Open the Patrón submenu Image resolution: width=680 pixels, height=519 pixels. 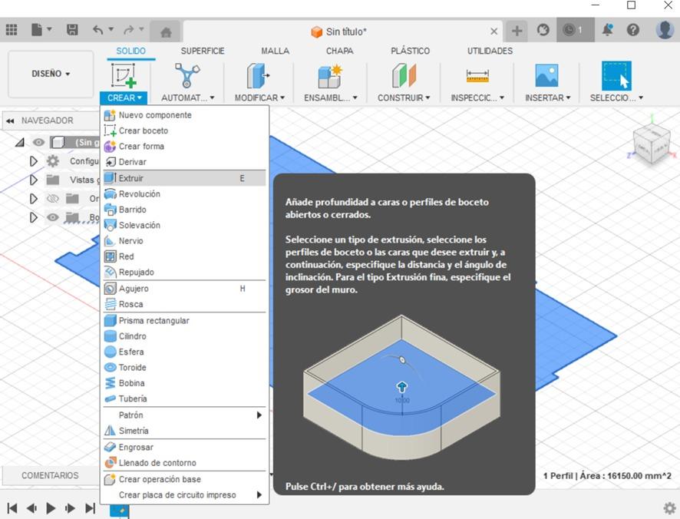[x=184, y=415]
